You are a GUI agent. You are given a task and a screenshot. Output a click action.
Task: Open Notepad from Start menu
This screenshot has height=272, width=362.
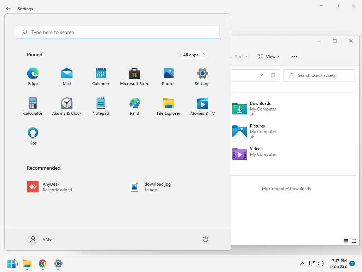click(x=101, y=107)
